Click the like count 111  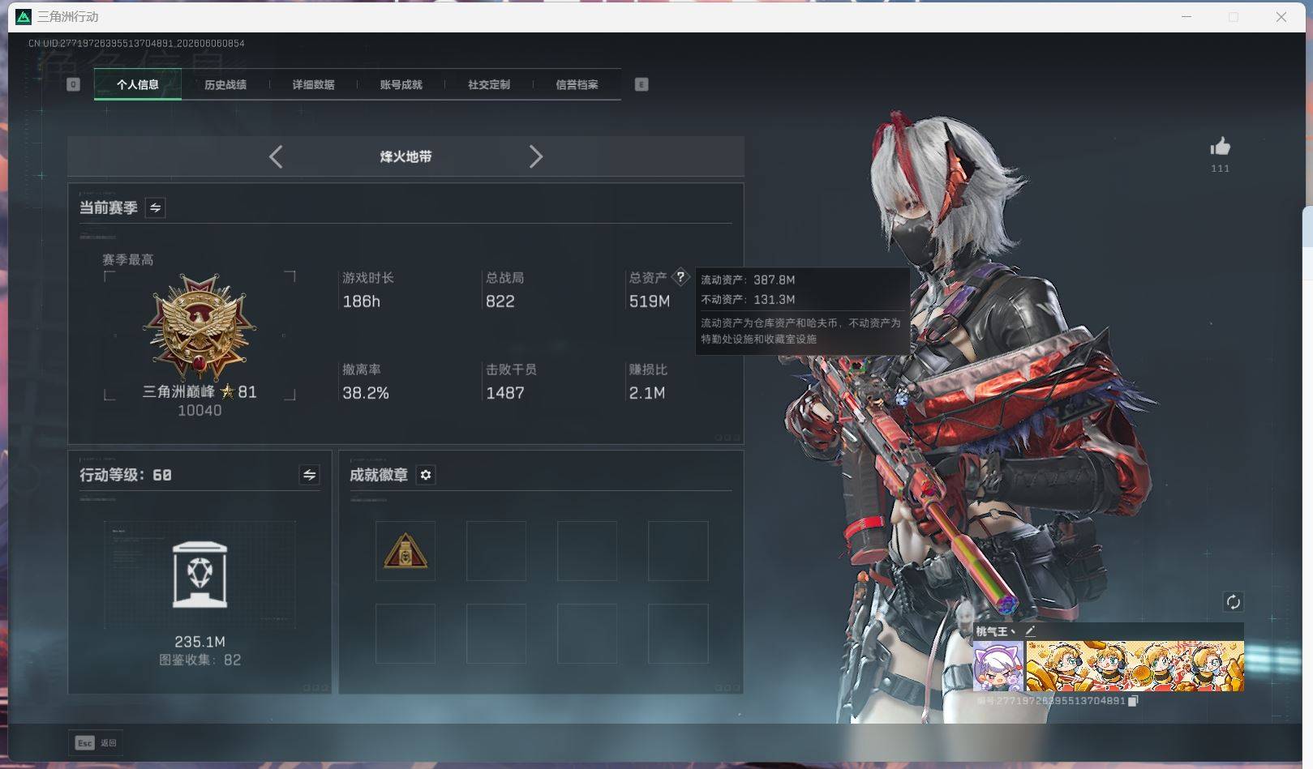1220,169
